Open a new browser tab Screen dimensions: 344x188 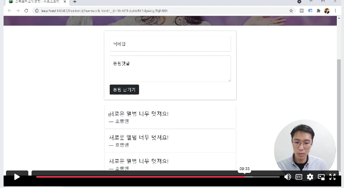coord(75,2)
